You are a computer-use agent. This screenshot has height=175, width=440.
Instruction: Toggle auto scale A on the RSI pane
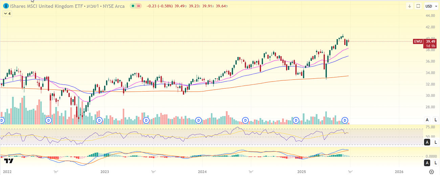pos(427,142)
